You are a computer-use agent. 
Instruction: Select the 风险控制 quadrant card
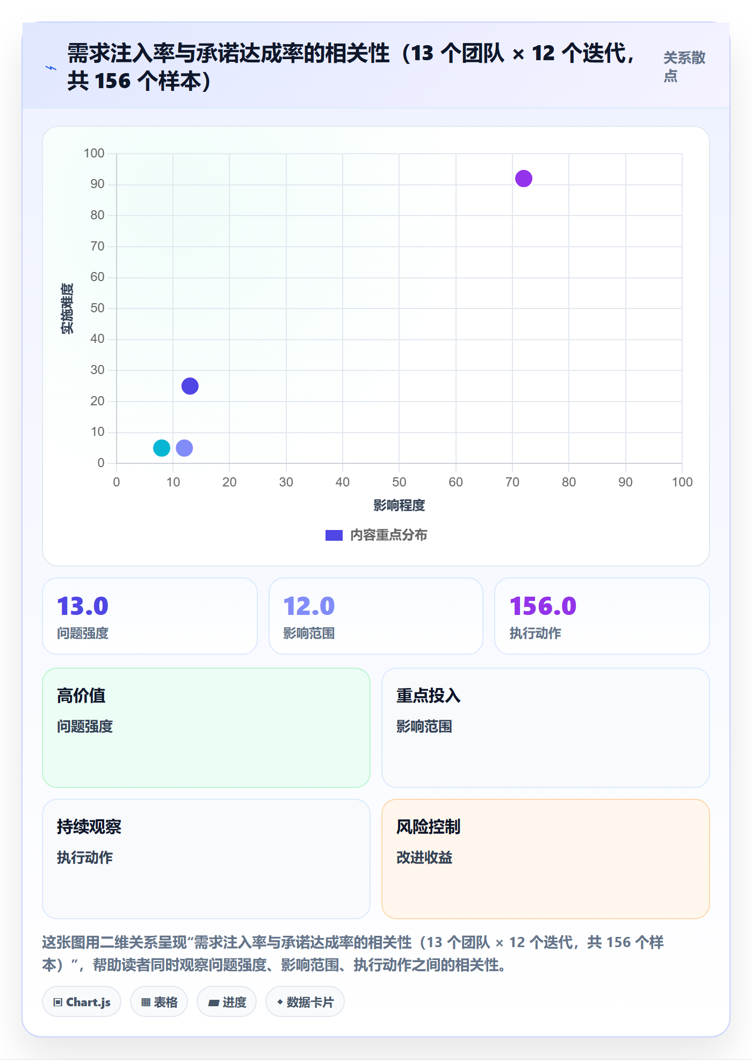[x=546, y=859]
